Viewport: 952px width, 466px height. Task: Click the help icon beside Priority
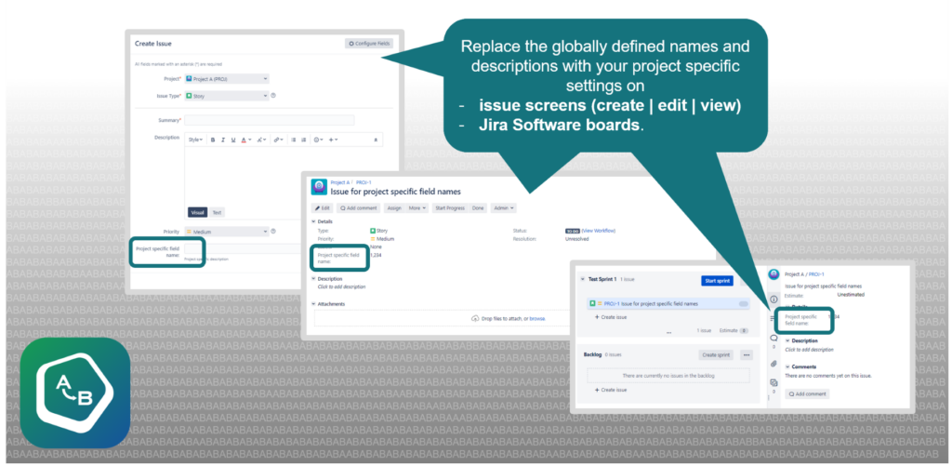[274, 231]
